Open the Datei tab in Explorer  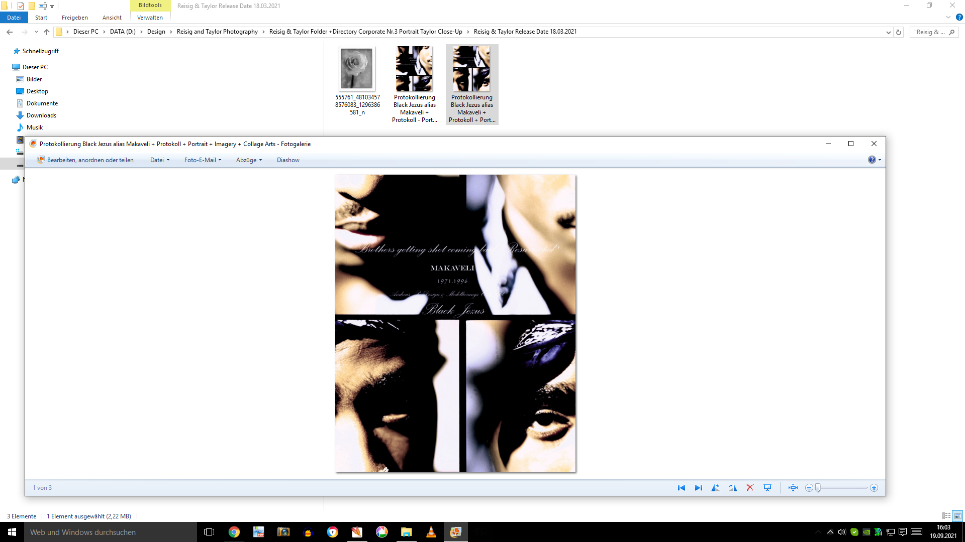pos(14,18)
